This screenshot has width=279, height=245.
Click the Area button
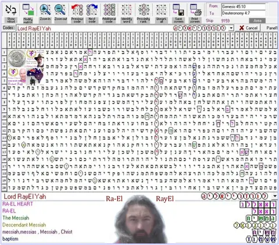point(257,20)
